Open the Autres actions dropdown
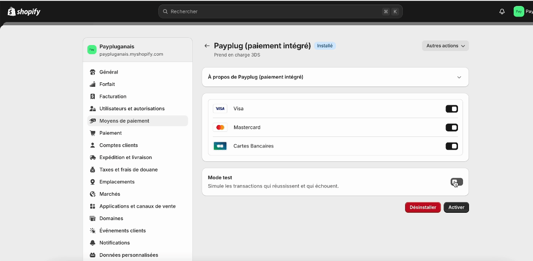This screenshot has width=533, height=261. click(x=445, y=46)
